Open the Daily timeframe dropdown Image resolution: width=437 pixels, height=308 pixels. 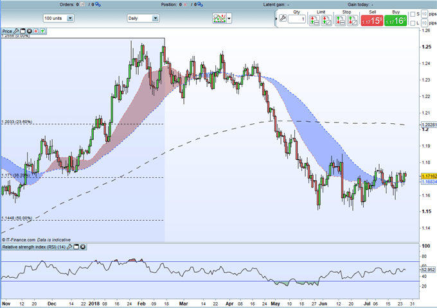coord(143,19)
